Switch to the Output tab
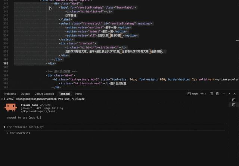239x166 pixels. 25,94
